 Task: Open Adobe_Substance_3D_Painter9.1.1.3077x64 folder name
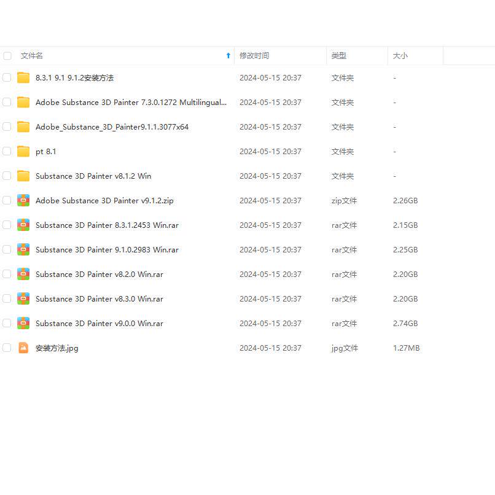point(112,127)
